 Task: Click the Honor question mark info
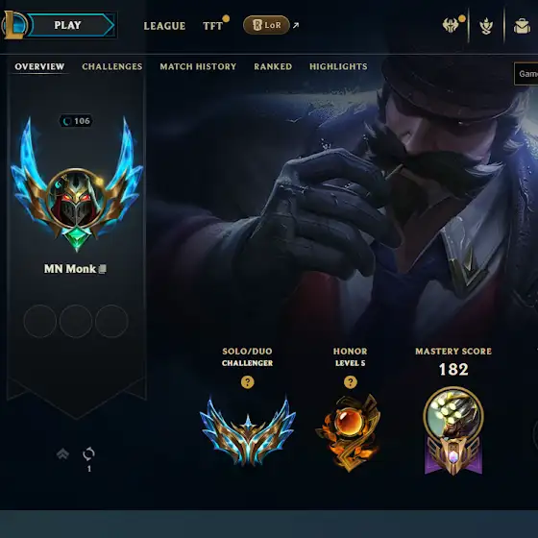pyautogui.click(x=350, y=382)
